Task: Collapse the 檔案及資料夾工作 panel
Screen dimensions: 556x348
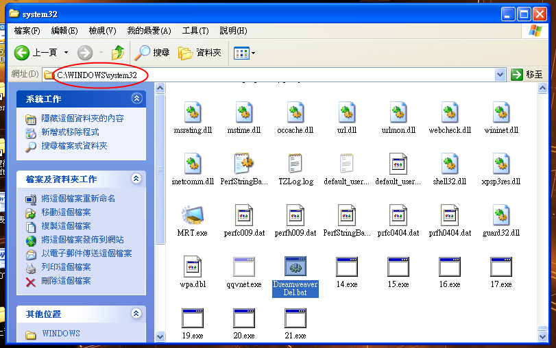Action: tap(136, 178)
